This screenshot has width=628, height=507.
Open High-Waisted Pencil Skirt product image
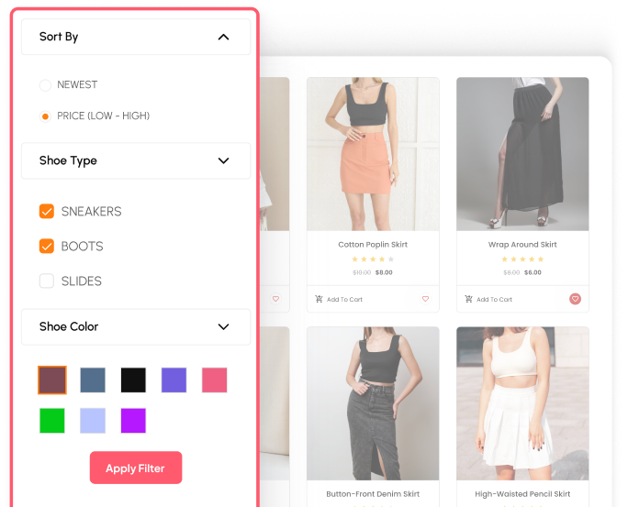[522, 403]
